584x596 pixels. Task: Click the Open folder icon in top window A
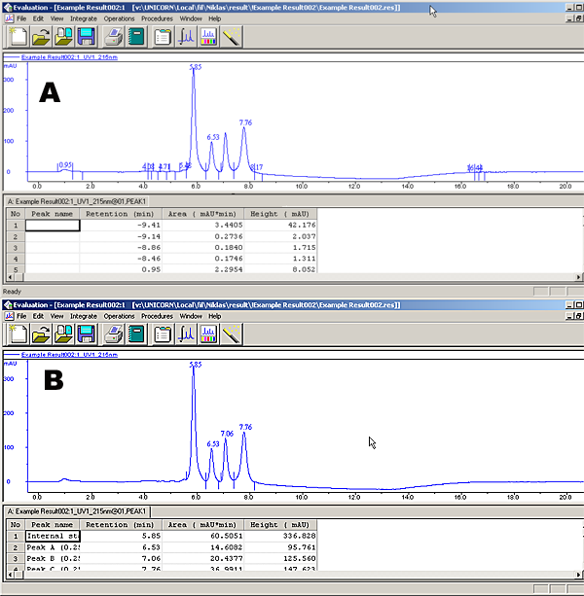point(42,38)
